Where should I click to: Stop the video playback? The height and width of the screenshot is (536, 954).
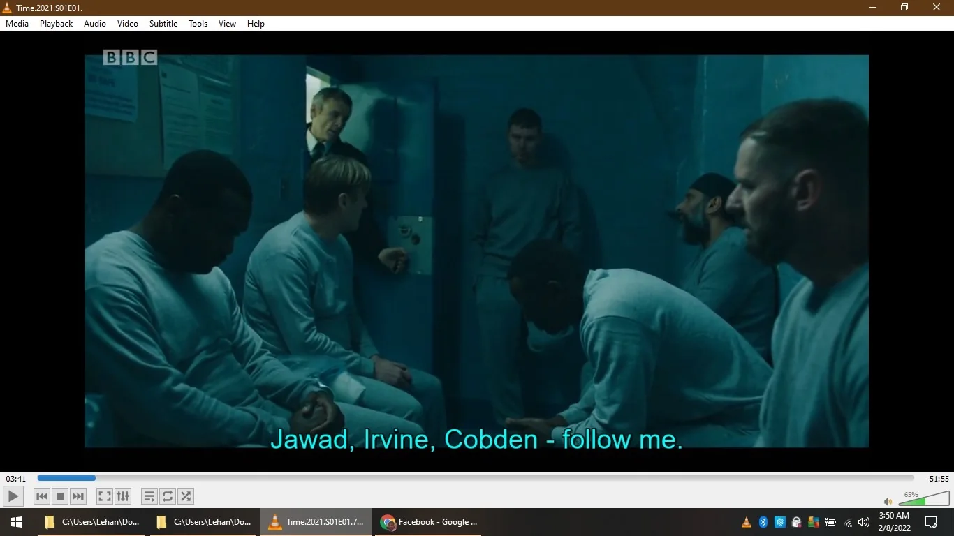coord(60,496)
